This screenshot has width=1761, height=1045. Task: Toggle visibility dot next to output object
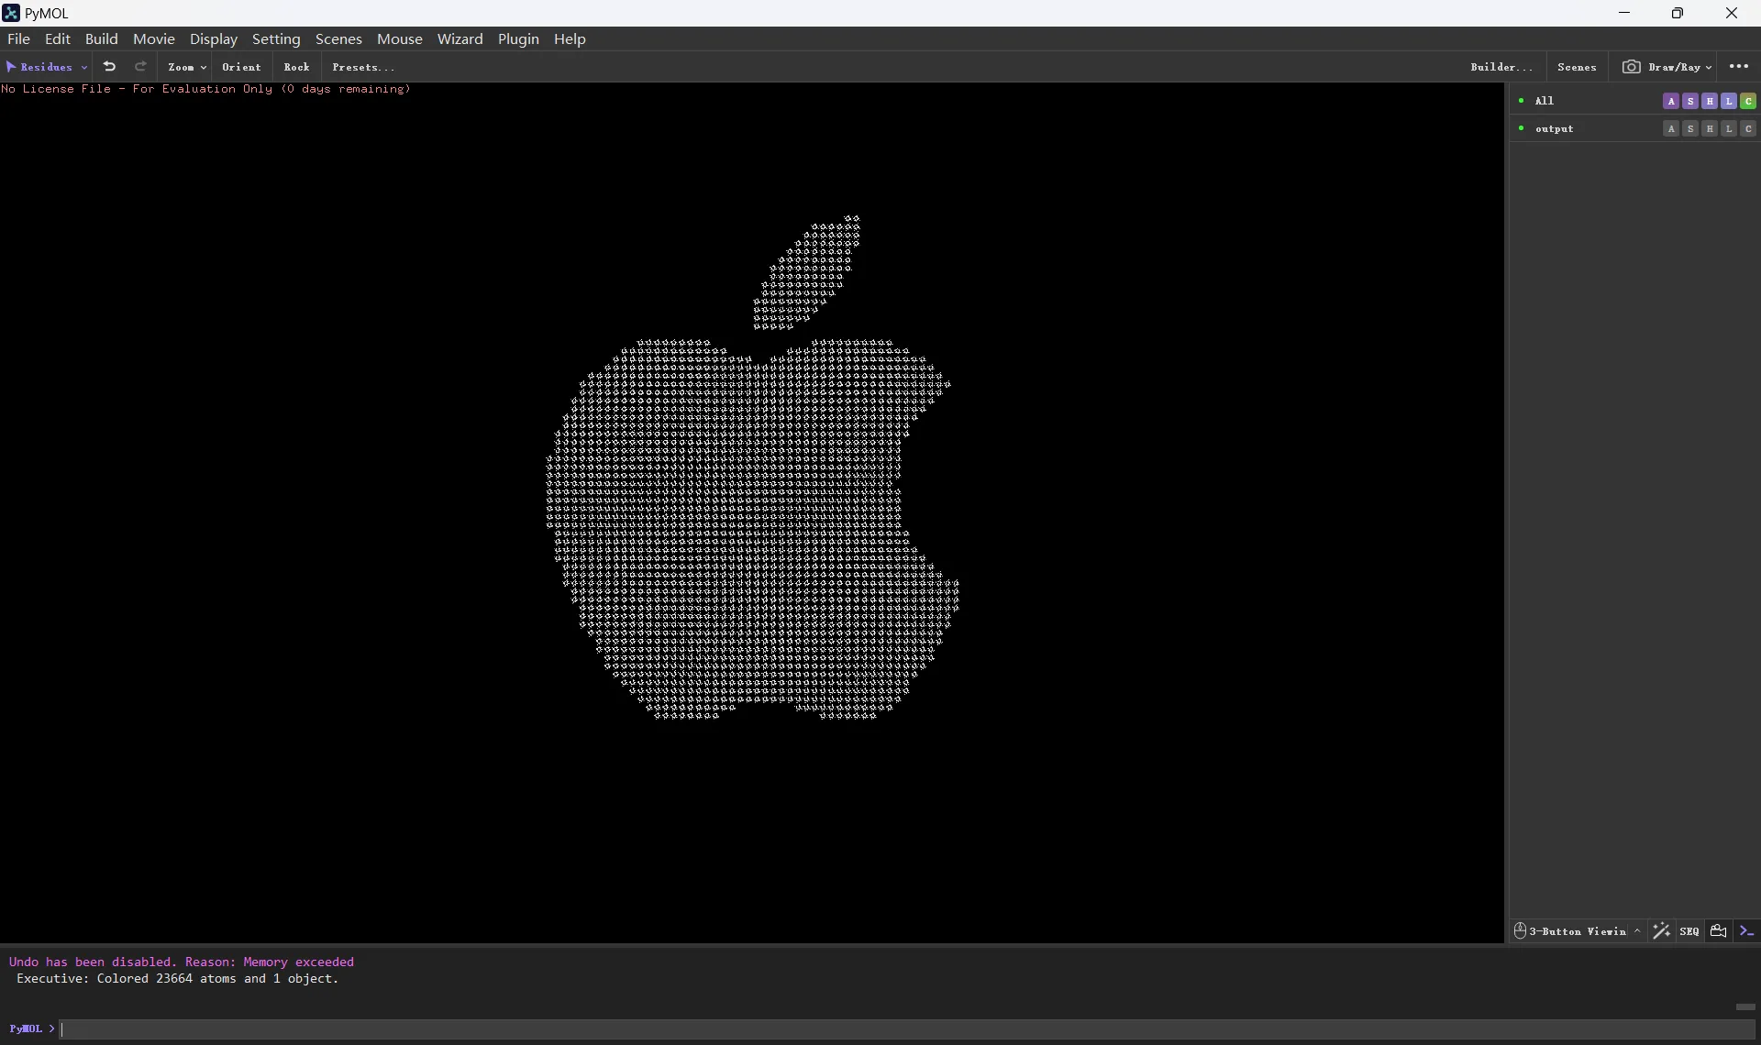(1521, 129)
